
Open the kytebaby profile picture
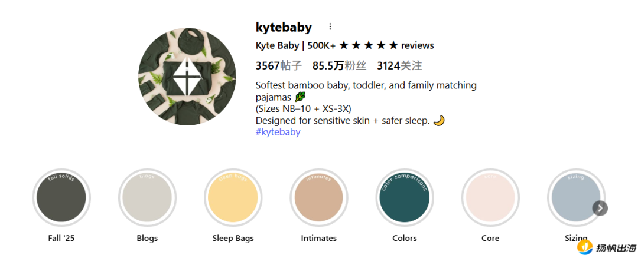[x=187, y=76]
